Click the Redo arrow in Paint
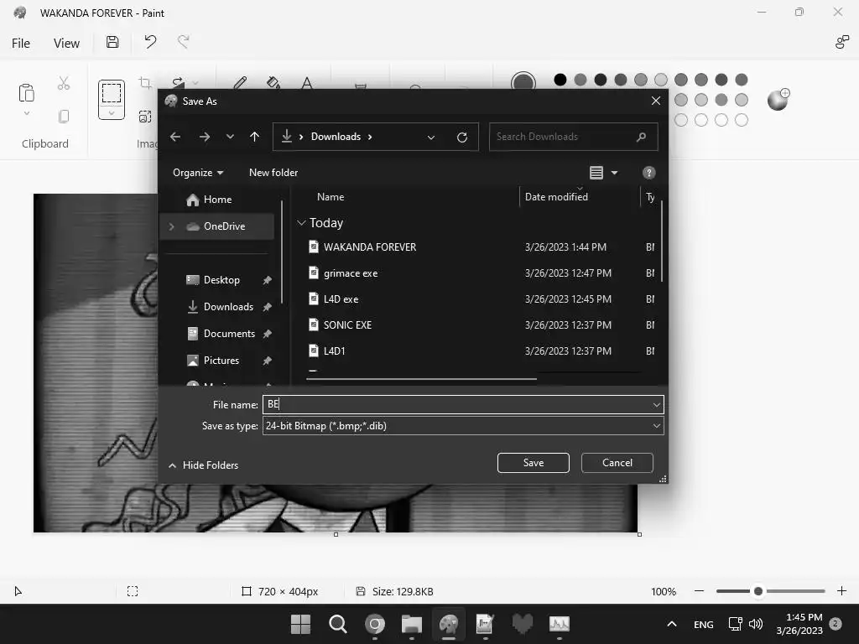This screenshot has width=859, height=644. click(184, 42)
